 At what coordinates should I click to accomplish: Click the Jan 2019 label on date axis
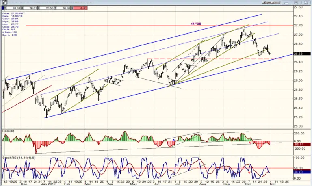[51, 184]
